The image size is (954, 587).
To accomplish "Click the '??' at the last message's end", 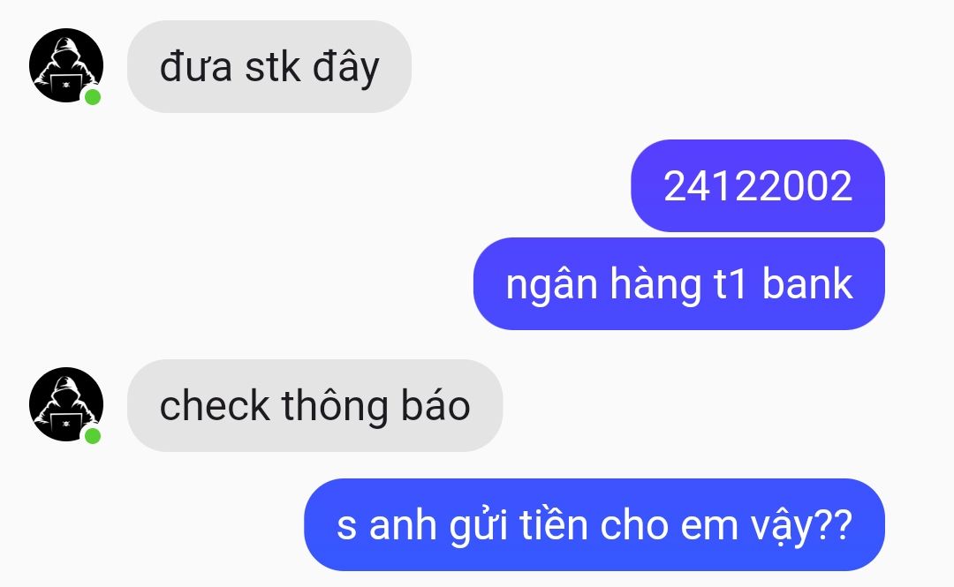I will (x=833, y=524).
